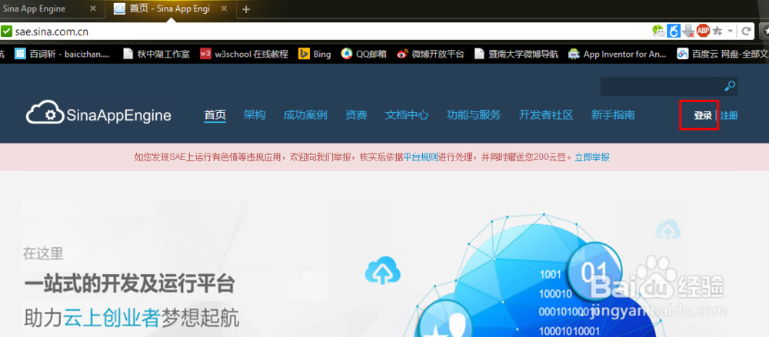Image resolution: width=769 pixels, height=337 pixels.
Task: Select the 首页 - Sina App Engi tab
Action: click(170, 8)
